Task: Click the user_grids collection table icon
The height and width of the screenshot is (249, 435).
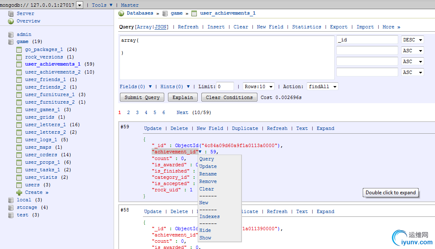Action: [19, 117]
